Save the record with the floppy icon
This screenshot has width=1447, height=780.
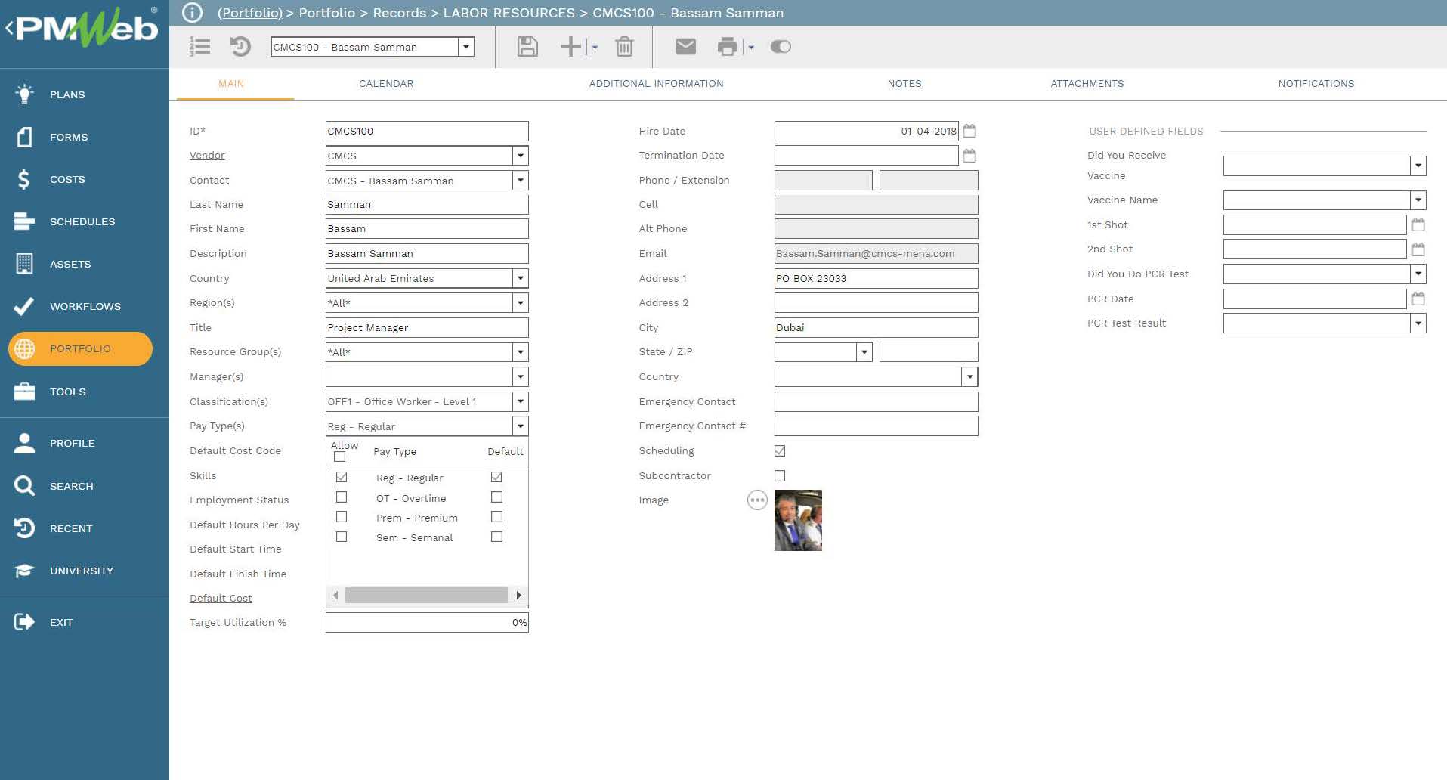(527, 47)
